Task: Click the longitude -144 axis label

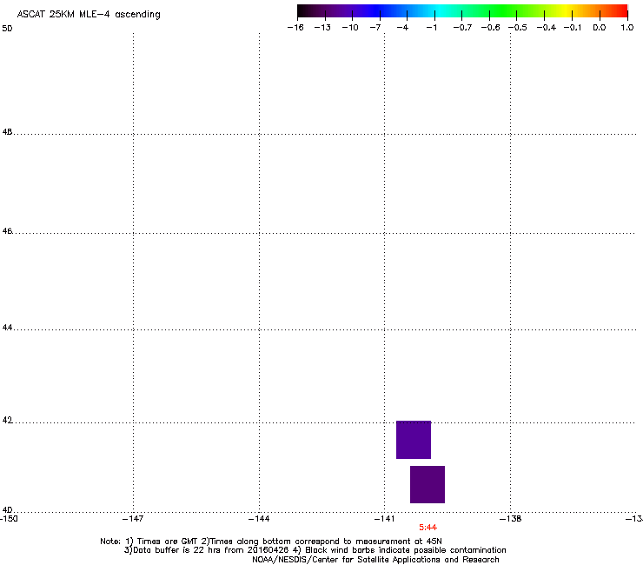Action: pyautogui.click(x=259, y=519)
